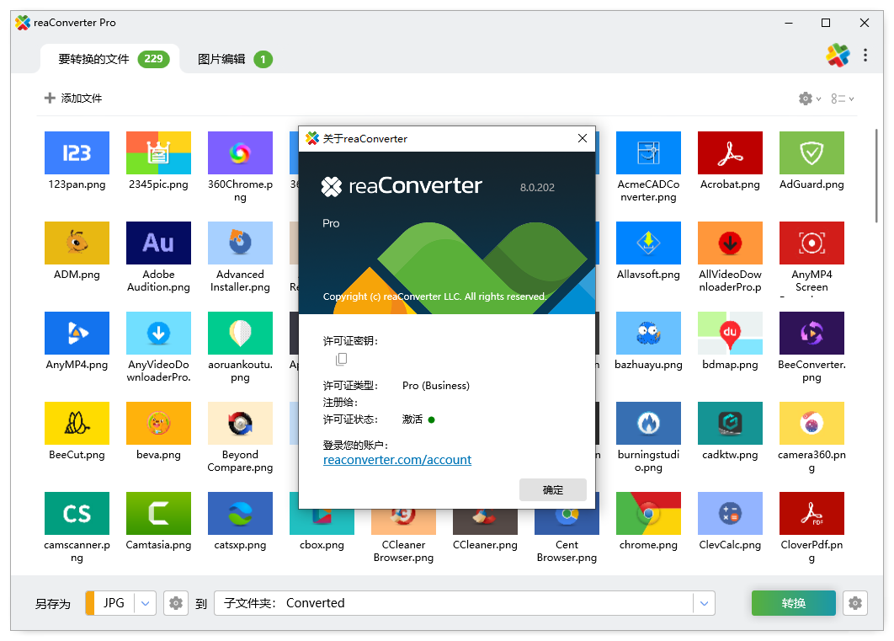
Task: Open the reaconverter.com/account link
Action: click(x=397, y=460)
